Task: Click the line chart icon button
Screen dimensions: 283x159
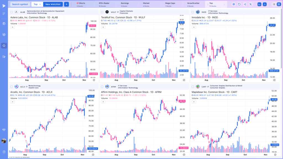Action: (259, 4)
